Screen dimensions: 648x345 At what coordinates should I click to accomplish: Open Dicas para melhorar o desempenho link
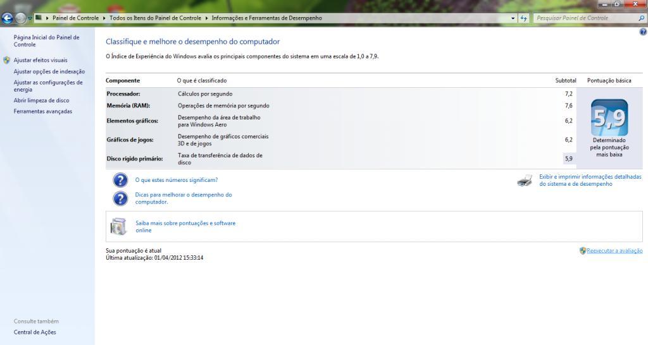click(184, 198)
